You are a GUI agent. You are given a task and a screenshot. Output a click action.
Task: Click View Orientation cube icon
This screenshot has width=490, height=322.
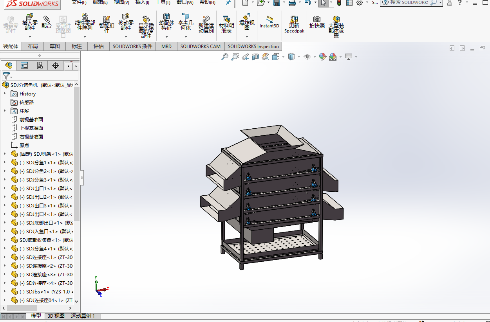coord(275,57)
